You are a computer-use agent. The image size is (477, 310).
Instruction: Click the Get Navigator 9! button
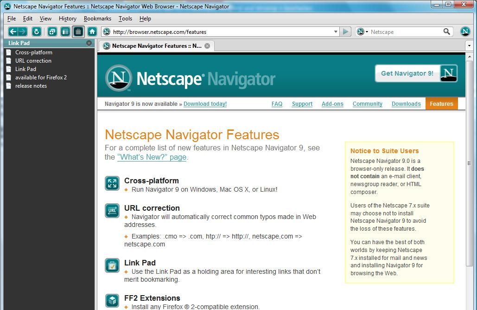point(416,73)
